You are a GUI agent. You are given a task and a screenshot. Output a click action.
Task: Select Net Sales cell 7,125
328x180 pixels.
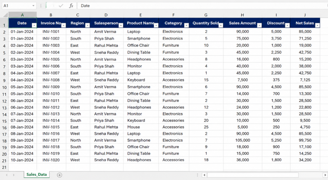coord(305,80)
